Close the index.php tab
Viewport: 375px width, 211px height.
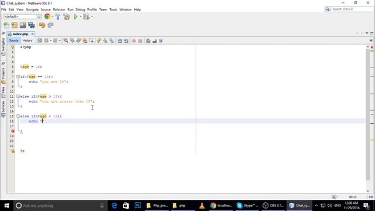pos(33,34)
